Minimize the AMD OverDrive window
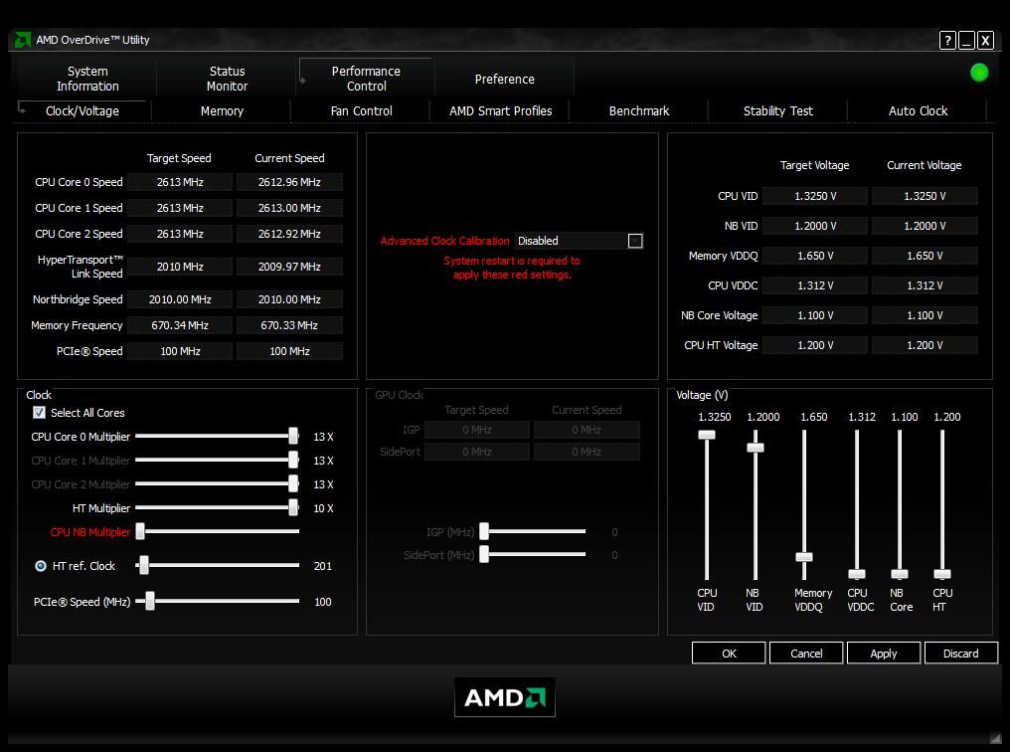The width and height of the screenshot is (1010, 752). (965, 41)
